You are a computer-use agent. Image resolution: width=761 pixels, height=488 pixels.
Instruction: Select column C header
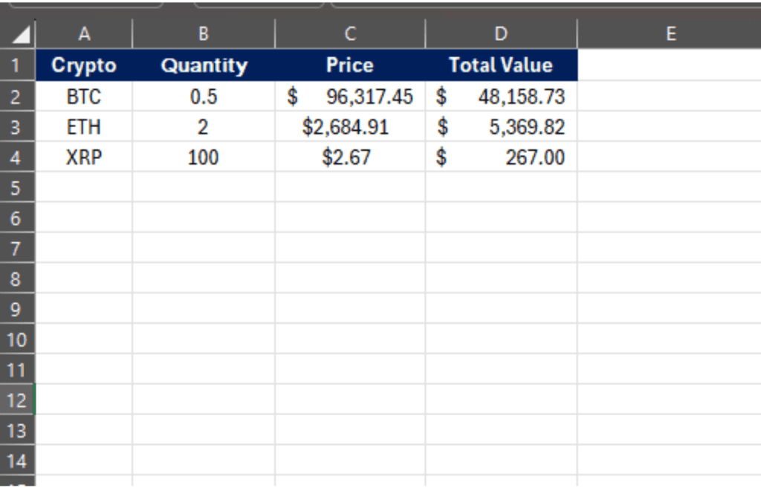pos(351,33)
